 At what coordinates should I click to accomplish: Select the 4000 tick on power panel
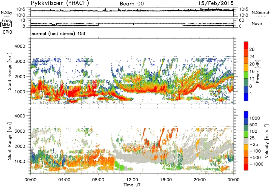(20, 46)
